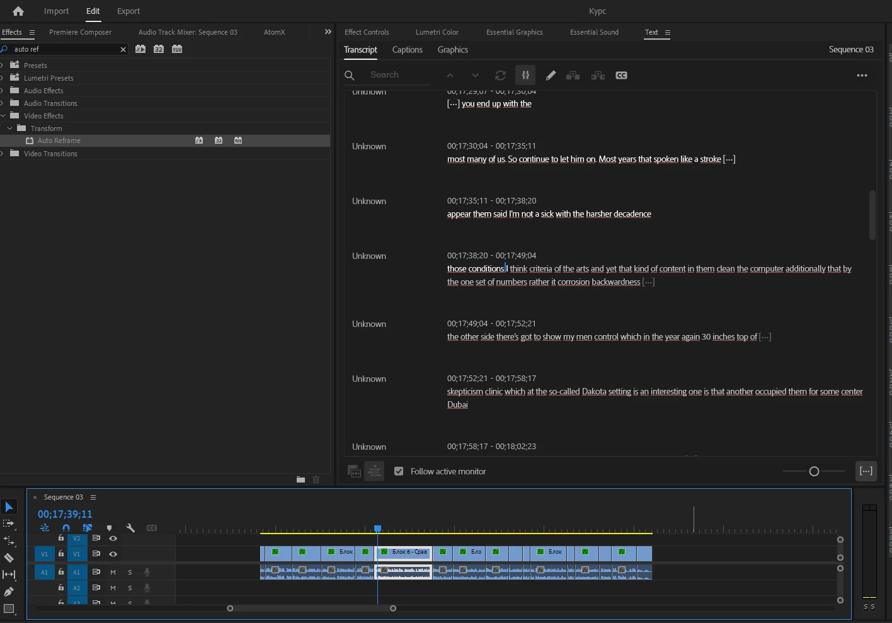The image size is (892, 623).
Task: Mute audio track A2
Action: point(113,588)
